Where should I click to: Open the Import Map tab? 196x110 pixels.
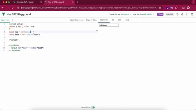pos(91,20)
